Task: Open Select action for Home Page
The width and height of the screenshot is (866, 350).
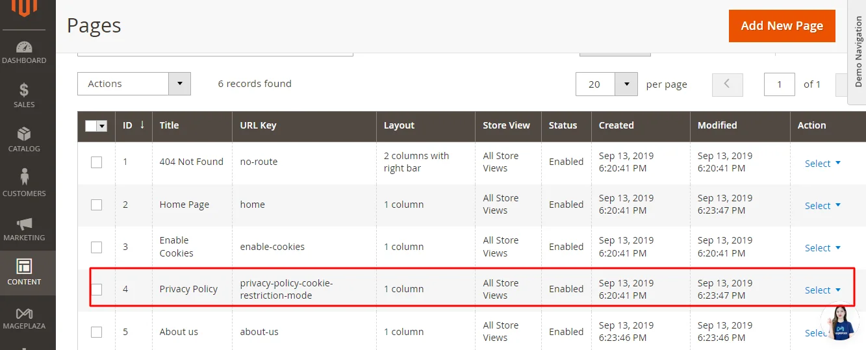Action: coord(822,206)
